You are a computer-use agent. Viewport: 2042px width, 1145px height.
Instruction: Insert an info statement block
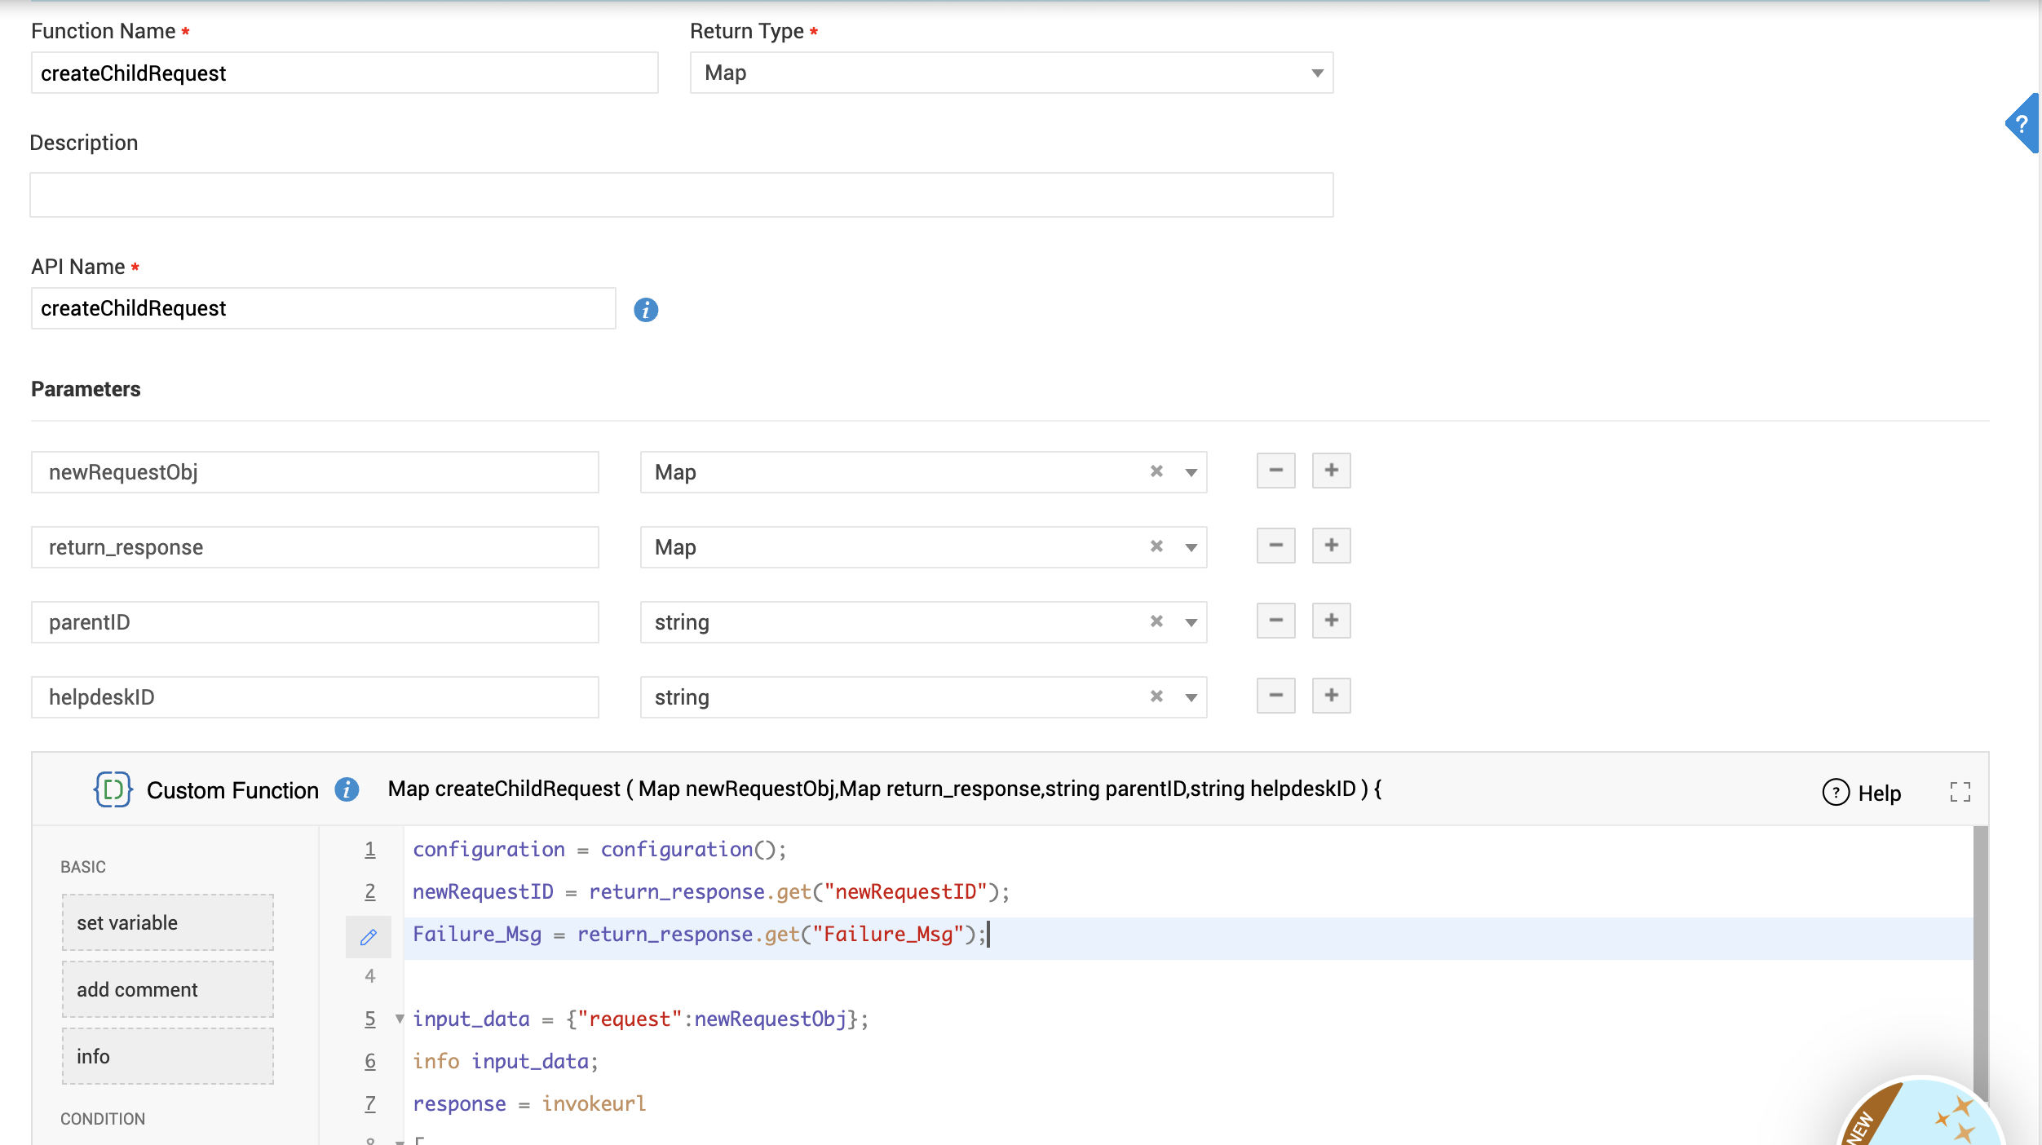tap(168, 1056)
